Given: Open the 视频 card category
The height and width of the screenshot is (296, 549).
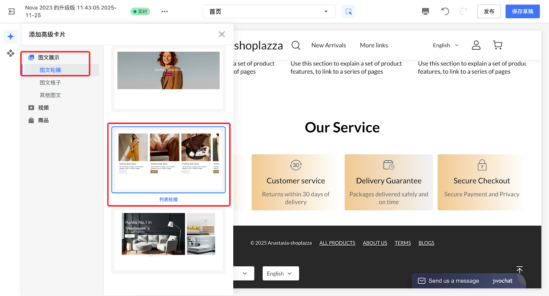Looking at the screenshot, I should click(x=43, y=108).
